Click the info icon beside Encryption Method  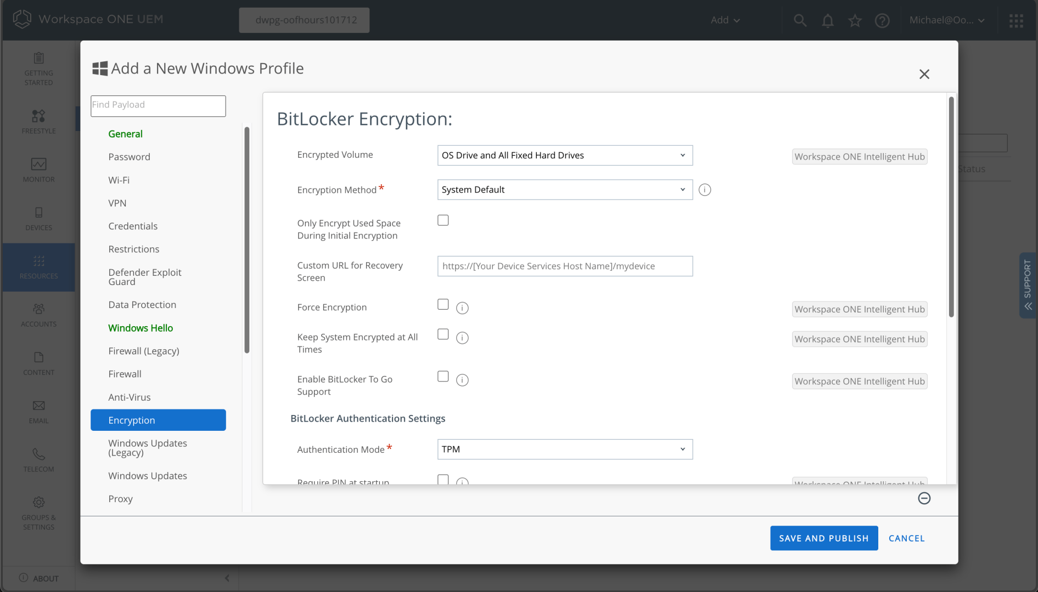coord(705,190)
